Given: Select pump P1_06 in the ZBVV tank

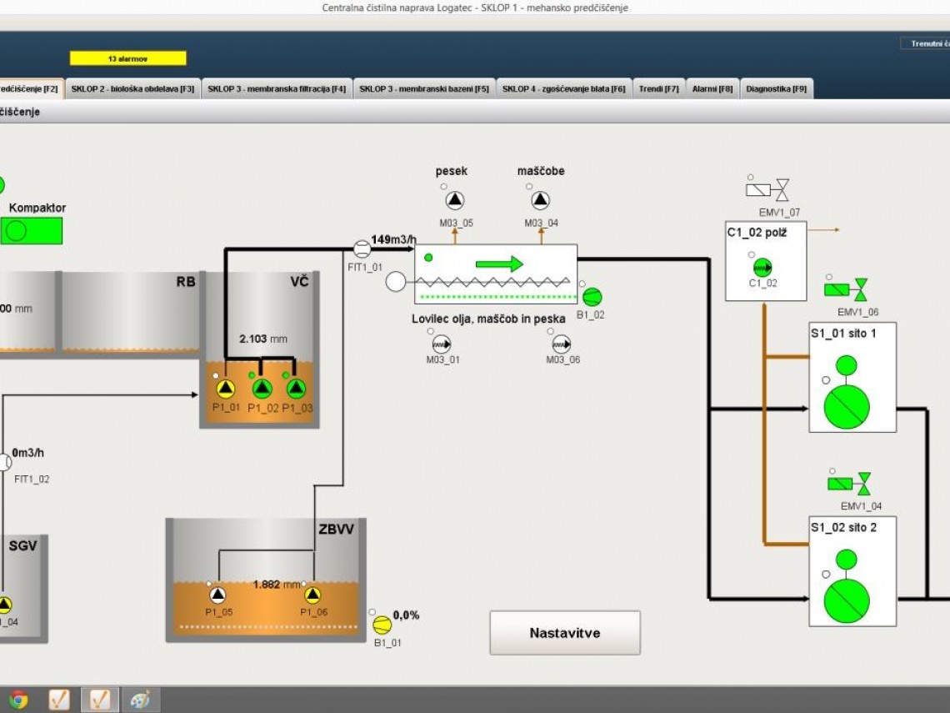Looking at the screenshot, I should point(312,595).
